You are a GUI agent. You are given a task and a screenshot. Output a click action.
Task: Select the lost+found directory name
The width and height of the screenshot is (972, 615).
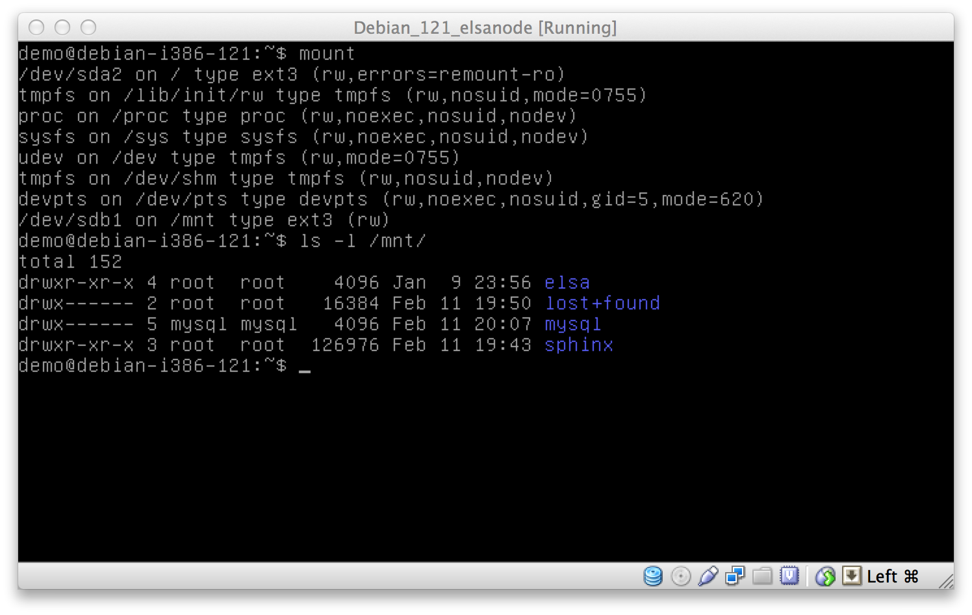click(602, 303)
